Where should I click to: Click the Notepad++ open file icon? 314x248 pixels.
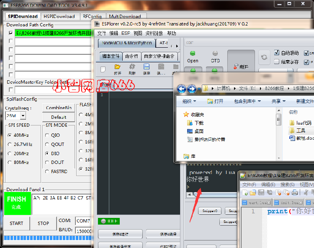253,192
